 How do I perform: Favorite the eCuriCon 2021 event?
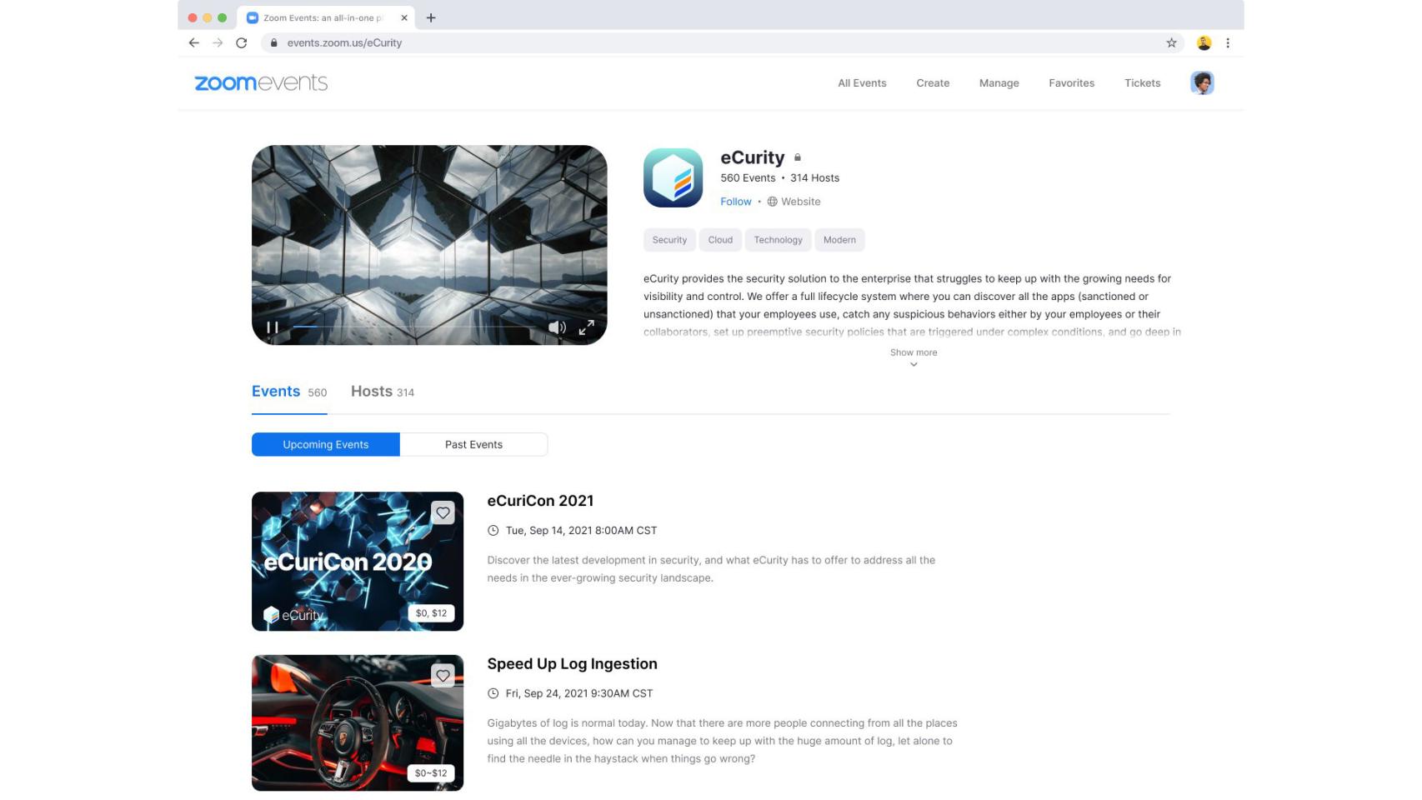pos(443,512)
